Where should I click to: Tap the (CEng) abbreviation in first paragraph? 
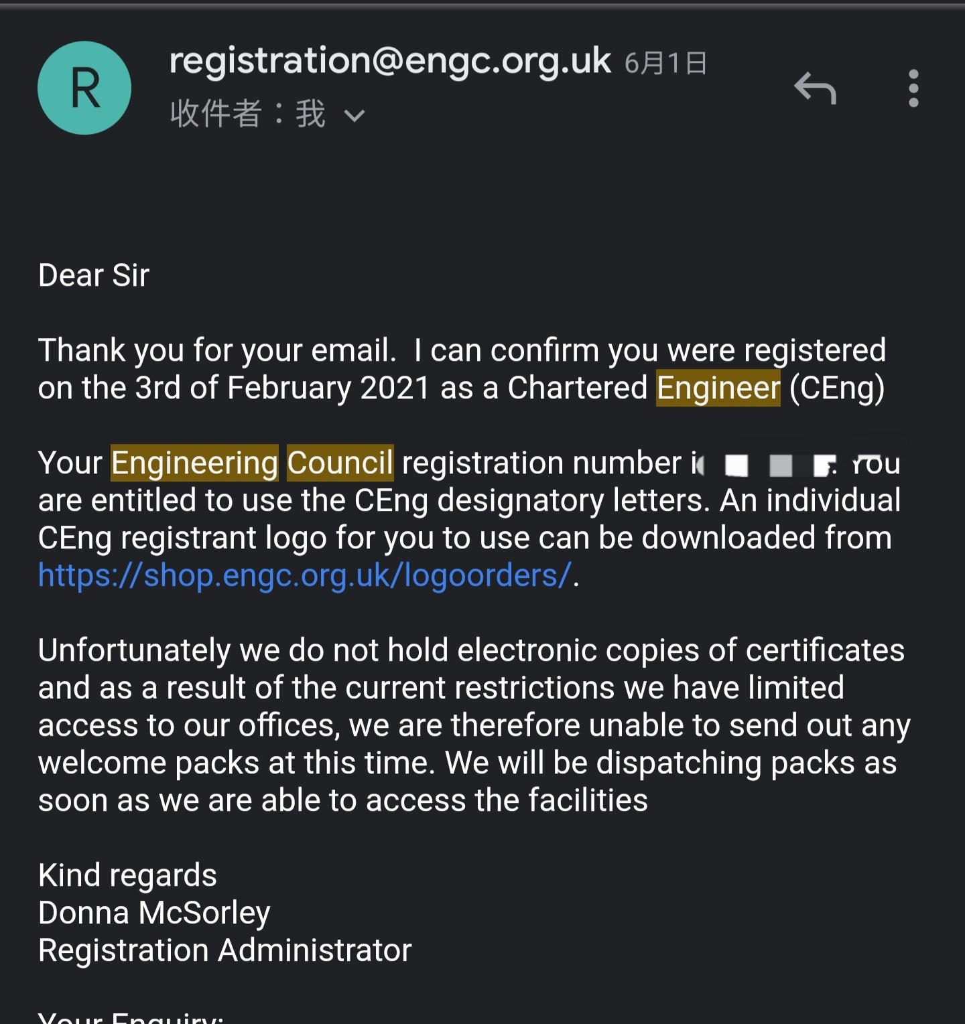pos(837,388)
